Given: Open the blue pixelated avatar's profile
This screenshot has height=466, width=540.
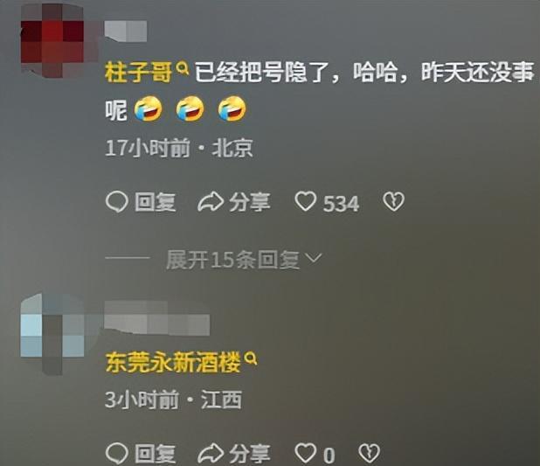Looking at the screenshot, I should 52,334.
